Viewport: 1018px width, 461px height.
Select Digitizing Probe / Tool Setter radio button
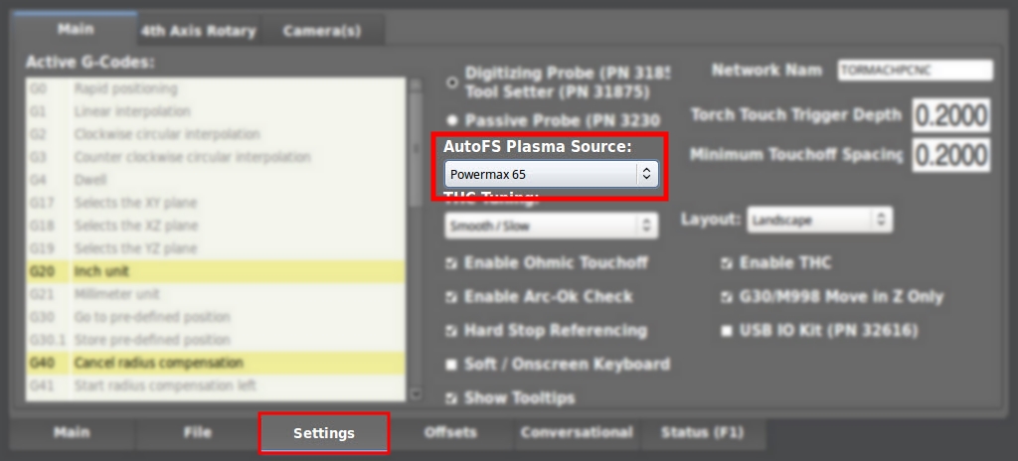(452, 82)
